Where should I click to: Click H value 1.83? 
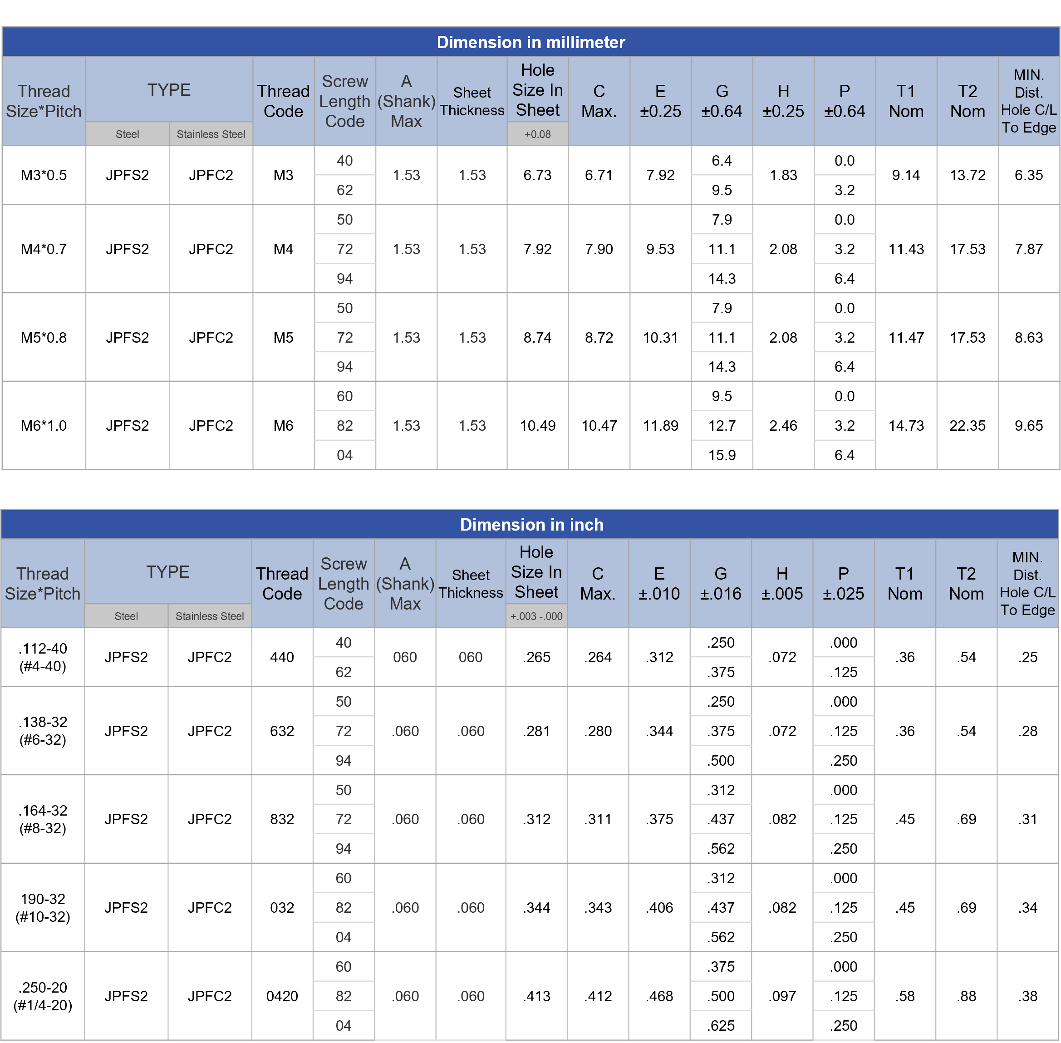pyautogui.click(x=783, y=175)
